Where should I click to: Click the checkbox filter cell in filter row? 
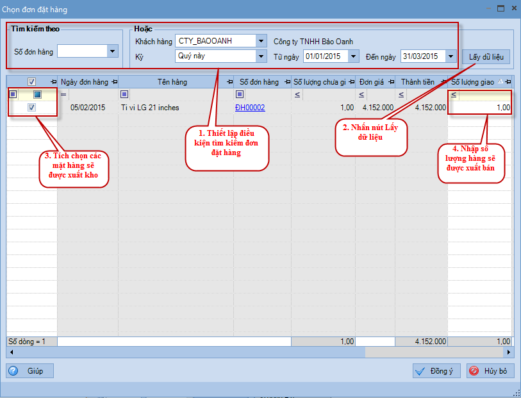point(37,95)
